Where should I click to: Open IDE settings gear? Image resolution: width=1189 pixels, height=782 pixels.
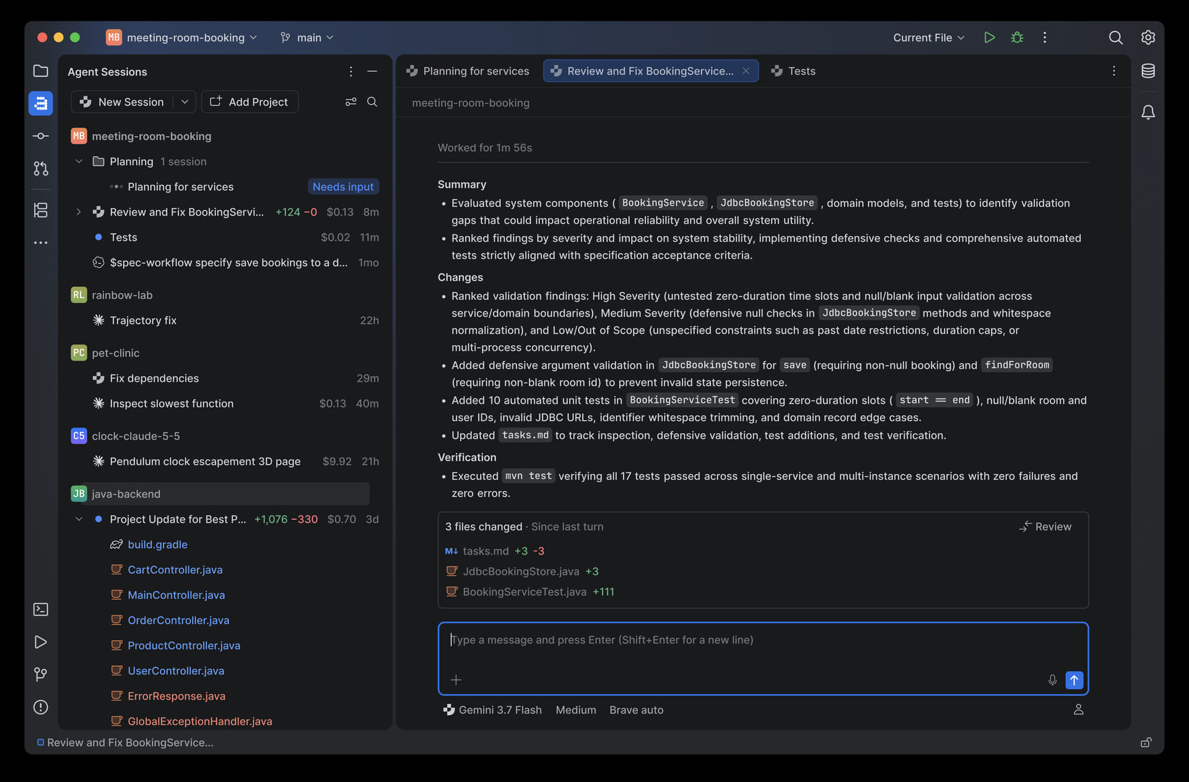pos(1148,37)
